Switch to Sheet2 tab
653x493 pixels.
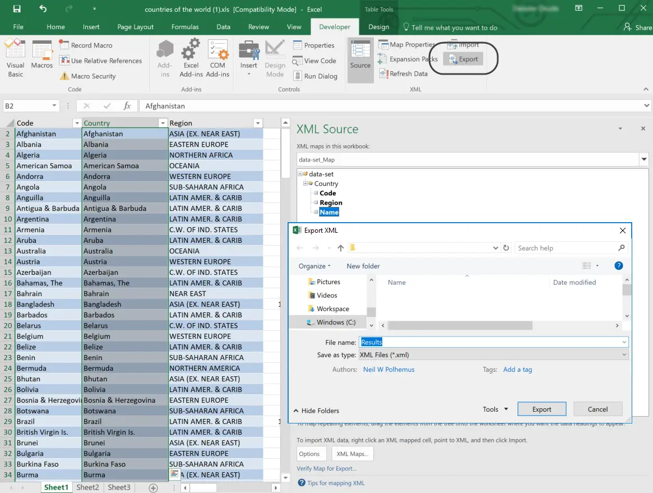pos(87,487)
